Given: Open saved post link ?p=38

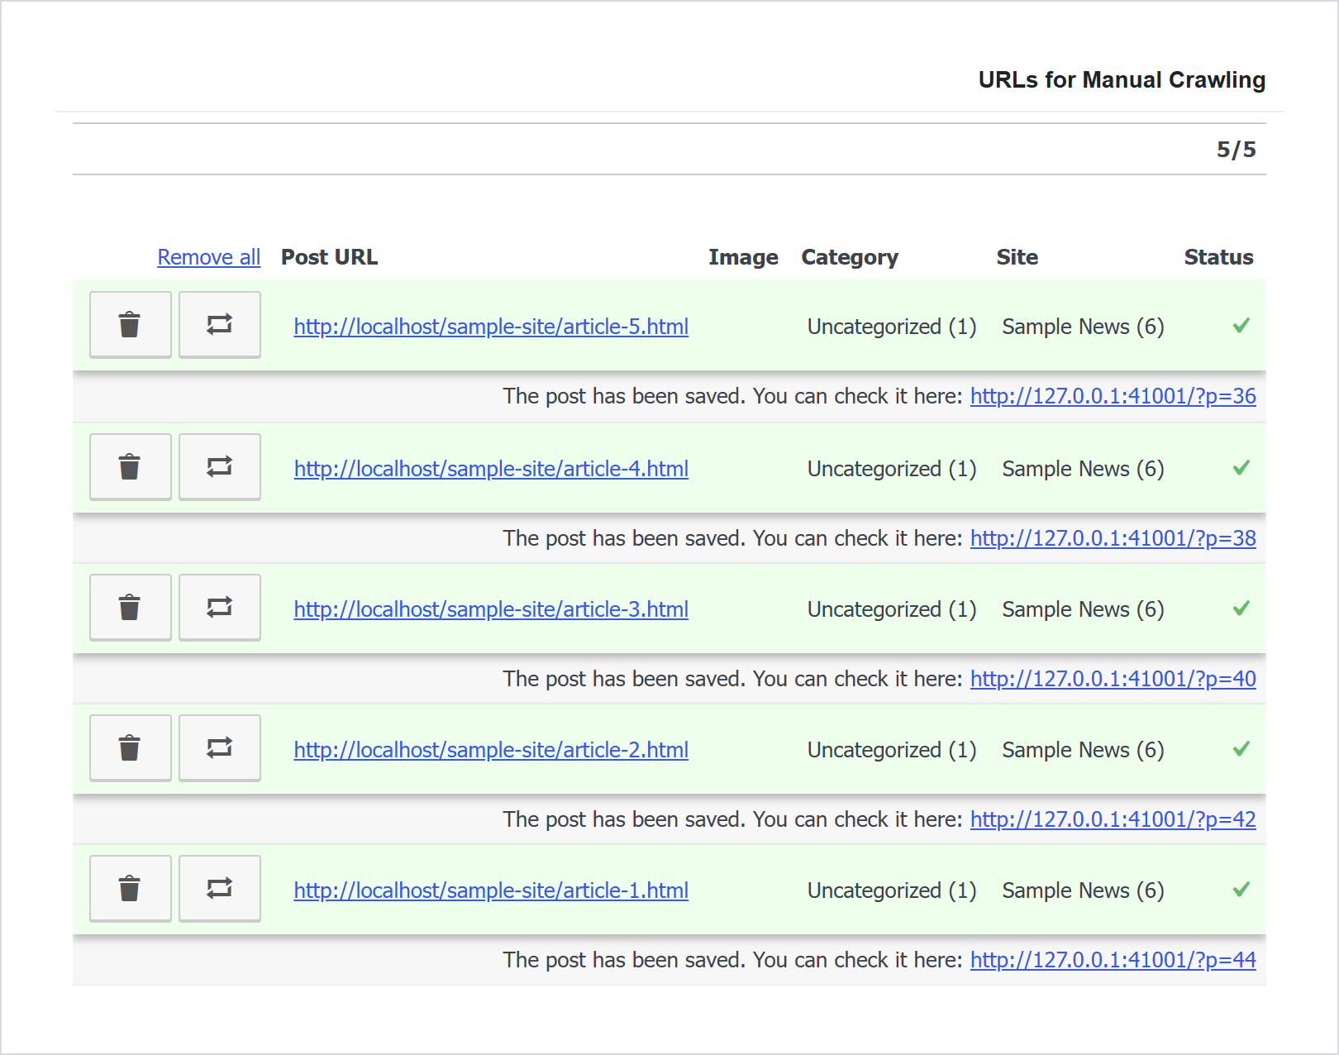Looking at the screenshot, I should coord(1113,538).
